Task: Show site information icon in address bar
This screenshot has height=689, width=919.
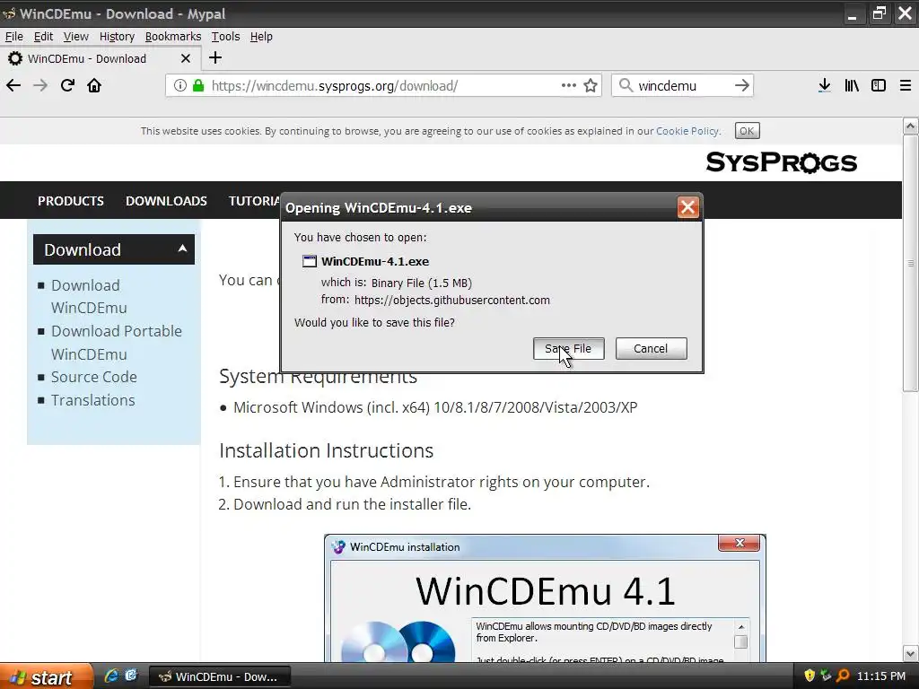Action: pyautogui.click(x=179, y=85)
